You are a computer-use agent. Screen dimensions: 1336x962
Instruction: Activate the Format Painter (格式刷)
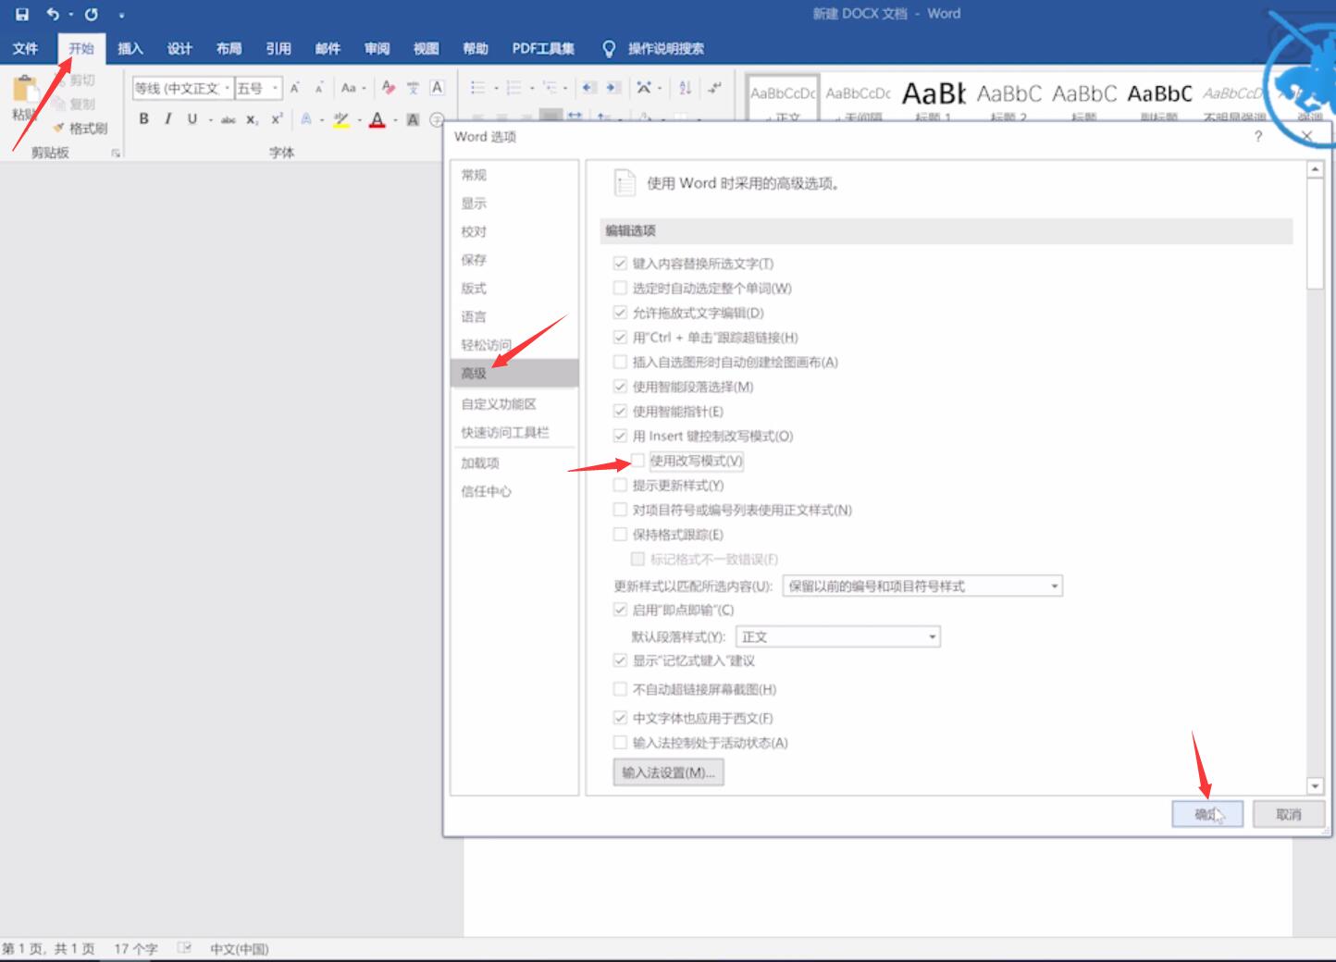click(80, 129)
